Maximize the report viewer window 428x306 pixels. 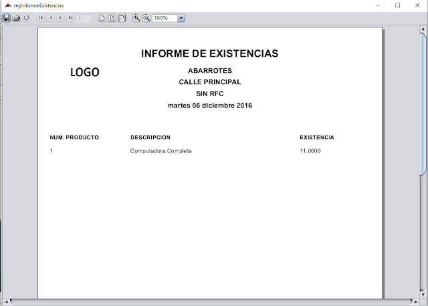397,5
